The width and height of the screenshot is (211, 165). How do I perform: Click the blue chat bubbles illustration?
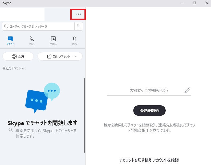[42, 97]
